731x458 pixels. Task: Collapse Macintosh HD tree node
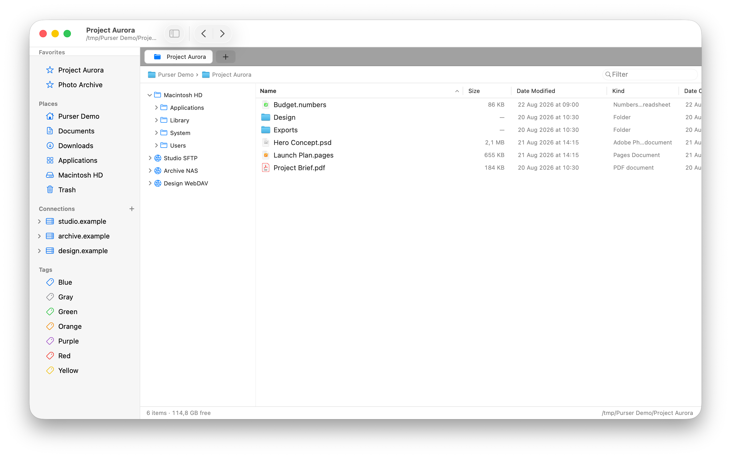(150, 95)
